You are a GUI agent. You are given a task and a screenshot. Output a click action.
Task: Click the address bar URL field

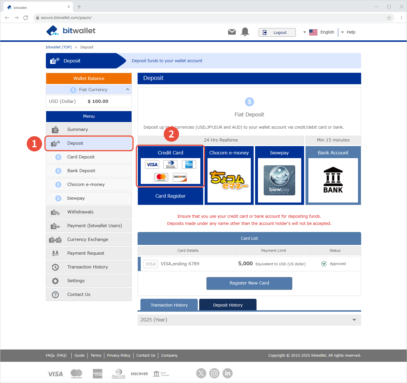pos(201,18)
